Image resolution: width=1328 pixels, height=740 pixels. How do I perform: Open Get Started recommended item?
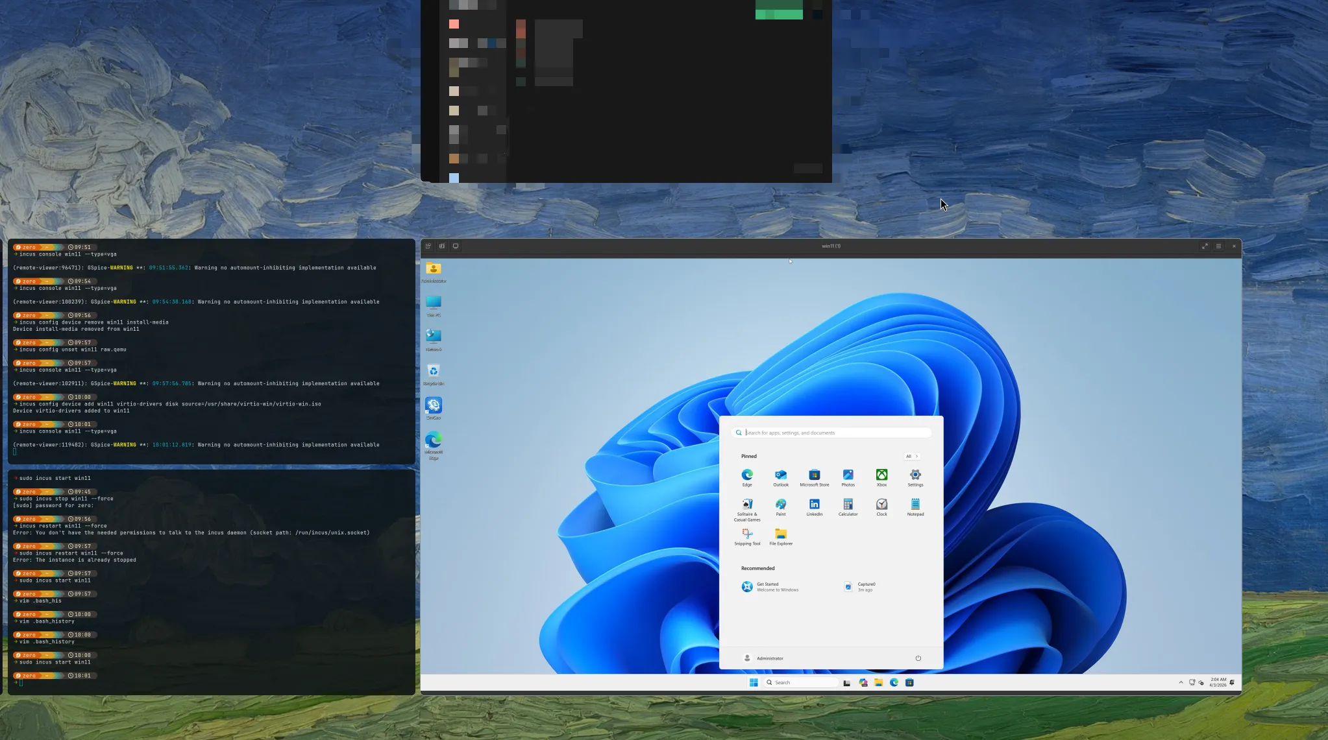click(x=770, y=586)
